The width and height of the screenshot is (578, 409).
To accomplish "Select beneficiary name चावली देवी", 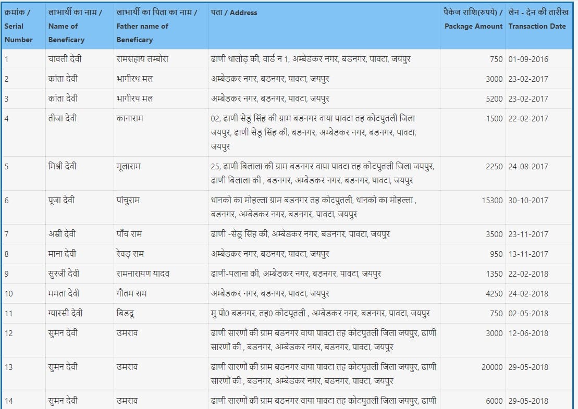I will pos(64,59).
